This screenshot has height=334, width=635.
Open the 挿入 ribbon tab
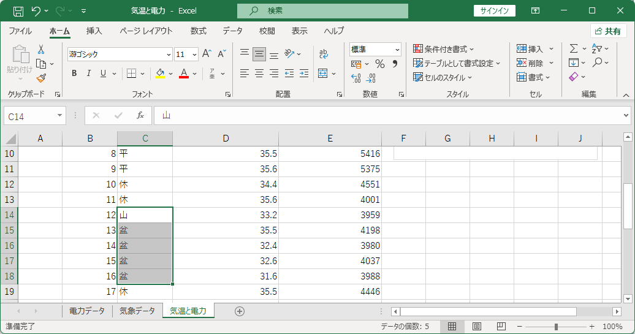[x=94, y=31]
